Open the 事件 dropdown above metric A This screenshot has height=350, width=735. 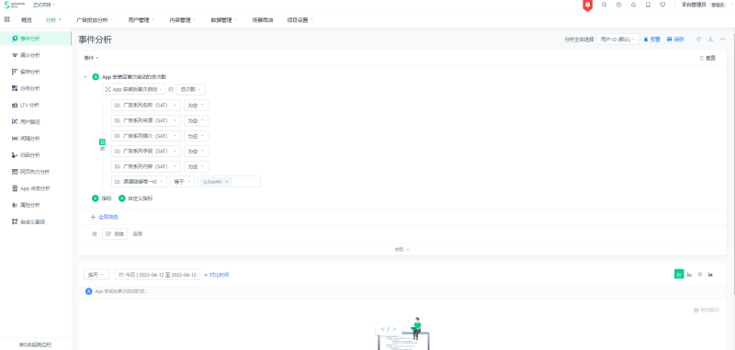pos(91,58)
